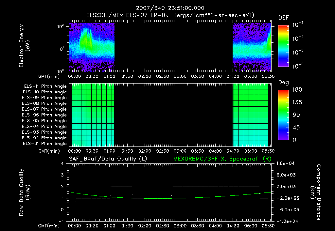Click the ELS-09 Pitch Angle row label

point(44,98)
